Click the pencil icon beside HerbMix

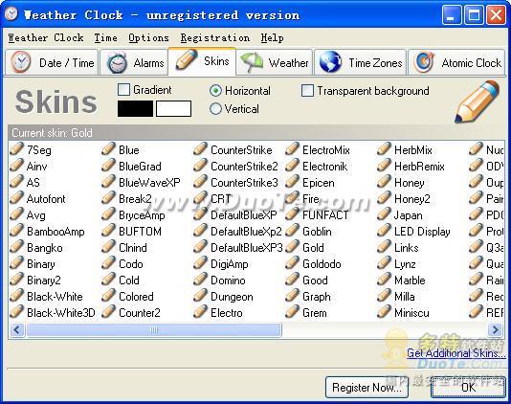click(385, 149)
